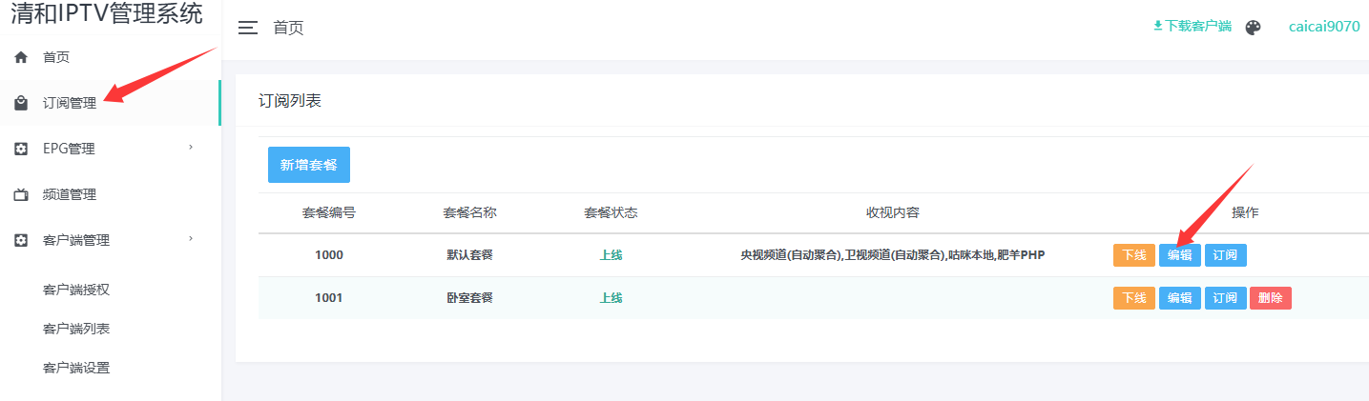
Task: Click the 卧室套餐 name cell
Action: coord(470,298)
